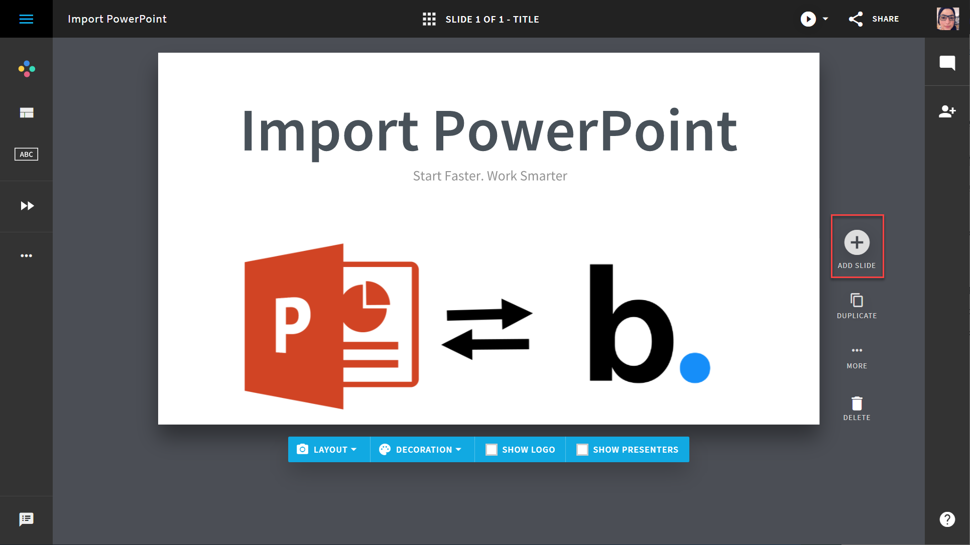970x545 pixels.
Task: Click the present/play button
Action: (808, 19)
